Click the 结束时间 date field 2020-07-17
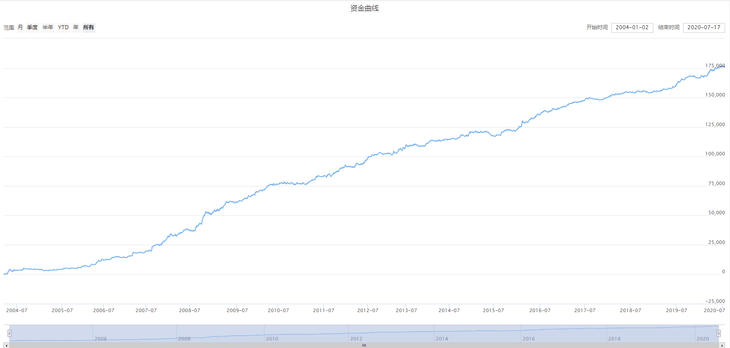The height and width of the screenshot is (348, 730). tap(704, 27)
